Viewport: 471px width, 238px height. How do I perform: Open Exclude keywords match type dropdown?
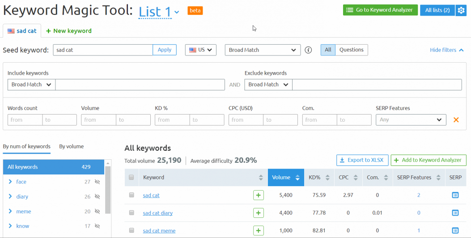(268, 85)
